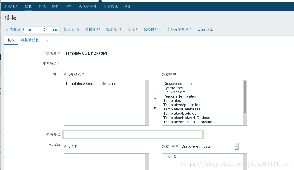Select Templates/Servers Hardware in other groups list
The image size is (294, 170).
pyautogui.click(x=188, y=122)
